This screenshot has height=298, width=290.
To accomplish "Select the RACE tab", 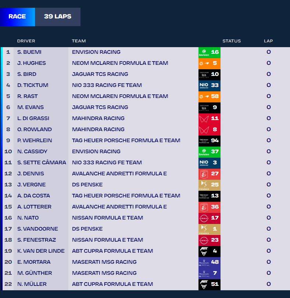I will (17, 17).
